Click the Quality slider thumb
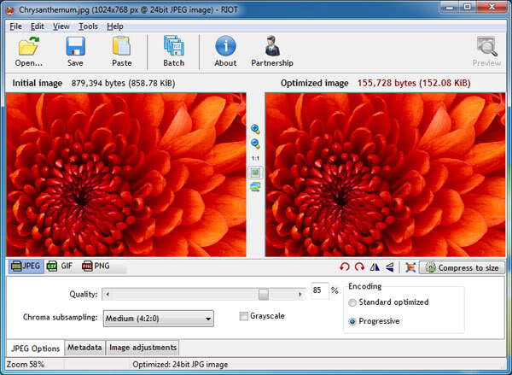 tap(264, 294)
